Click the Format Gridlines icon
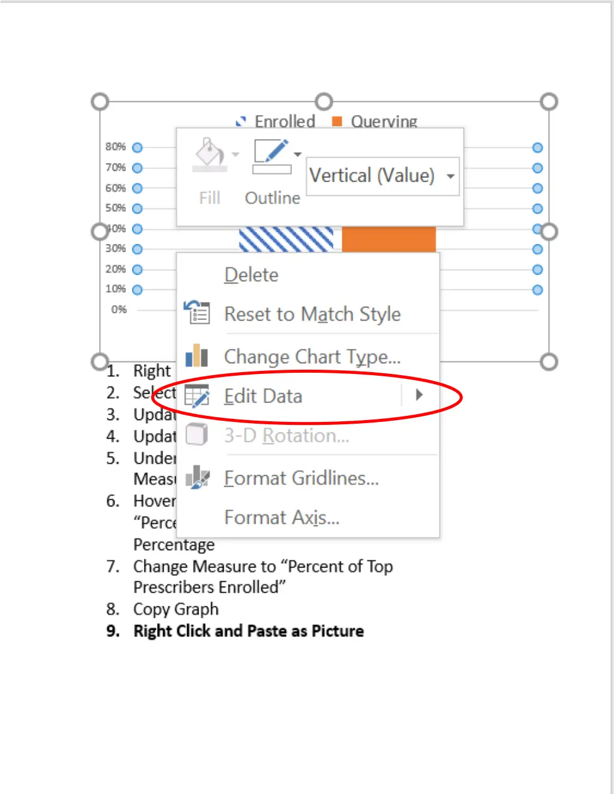Viewport: 614px width, 794px height. click(x=197, y=477)
